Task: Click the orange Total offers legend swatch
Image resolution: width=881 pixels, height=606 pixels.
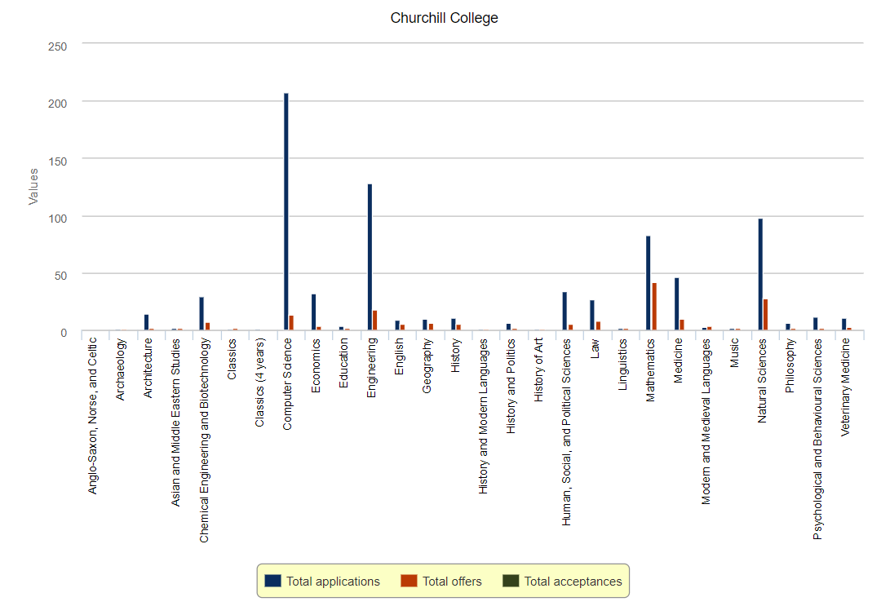Action: pyautogui.click(x=409, y=581)
